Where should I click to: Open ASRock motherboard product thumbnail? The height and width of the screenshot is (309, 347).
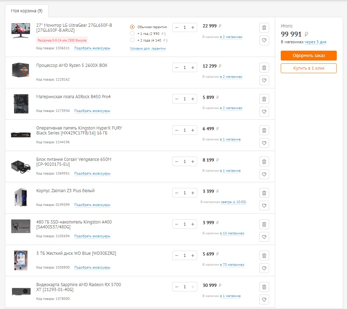tap(21, 104)
